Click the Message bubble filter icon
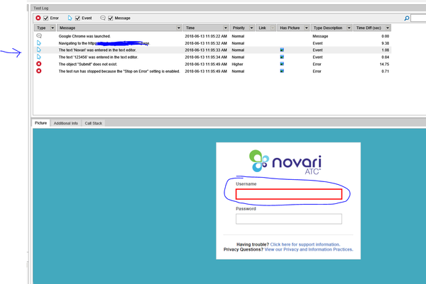Viewport: 426px width, 284px height. point(103,18)
